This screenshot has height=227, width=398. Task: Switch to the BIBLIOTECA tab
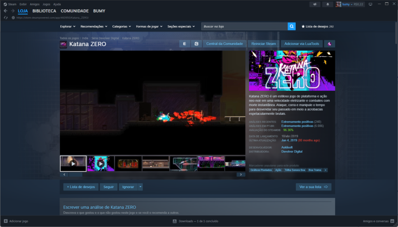tap(44, 11)
